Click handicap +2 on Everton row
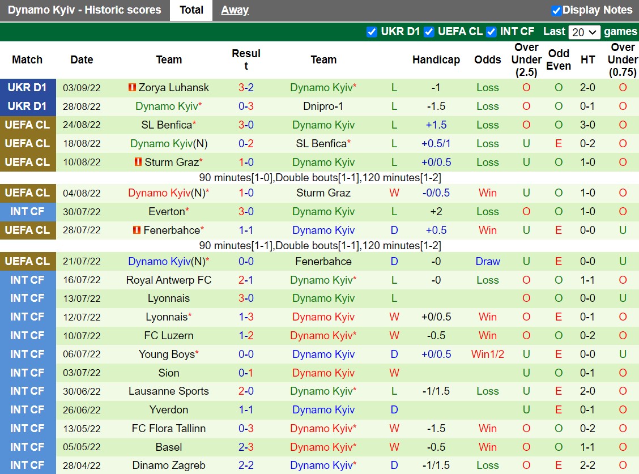 pyautogui.click(x=436, y=212)
